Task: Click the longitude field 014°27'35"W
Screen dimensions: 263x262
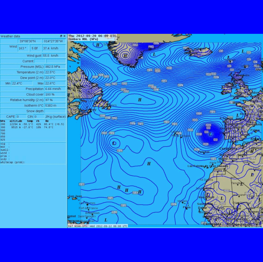Action: [x=54, y=41]
